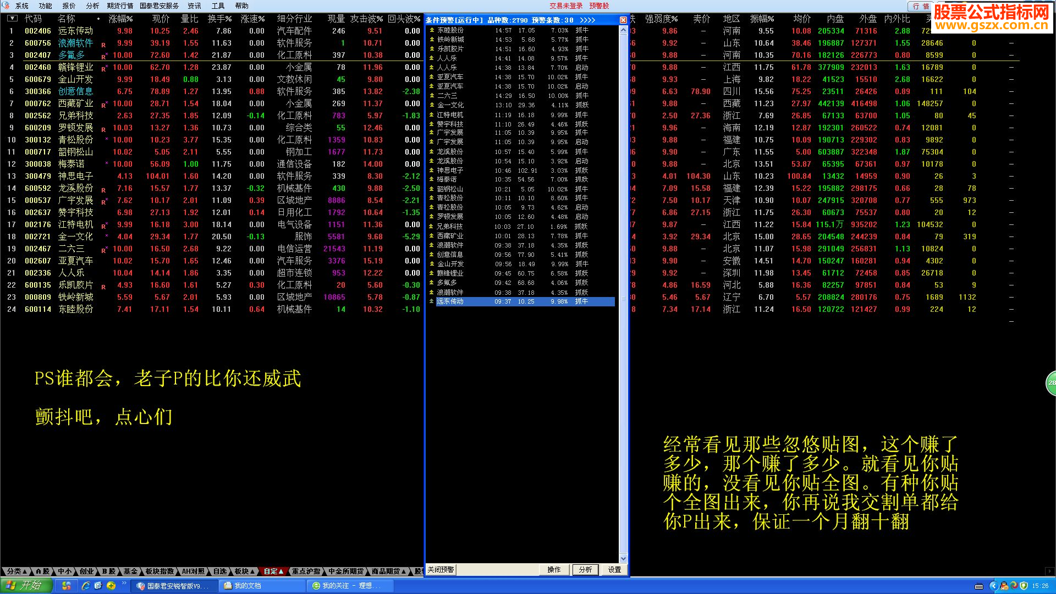Viewport: 1056px width, 594px height.
Task: Sort by 振幅% column header
Action: click(762, 19)
